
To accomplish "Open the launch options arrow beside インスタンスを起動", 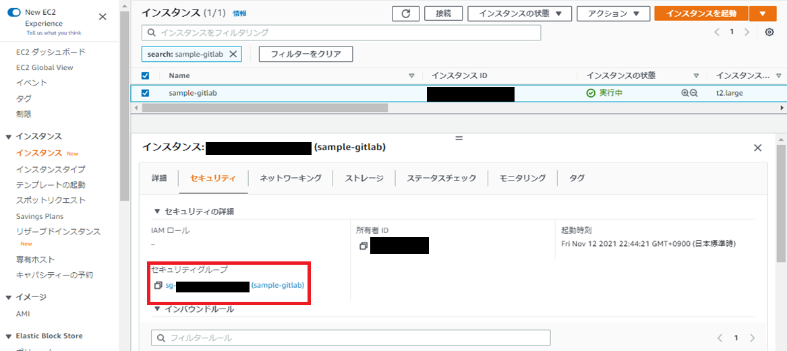I will click(763, 13).
